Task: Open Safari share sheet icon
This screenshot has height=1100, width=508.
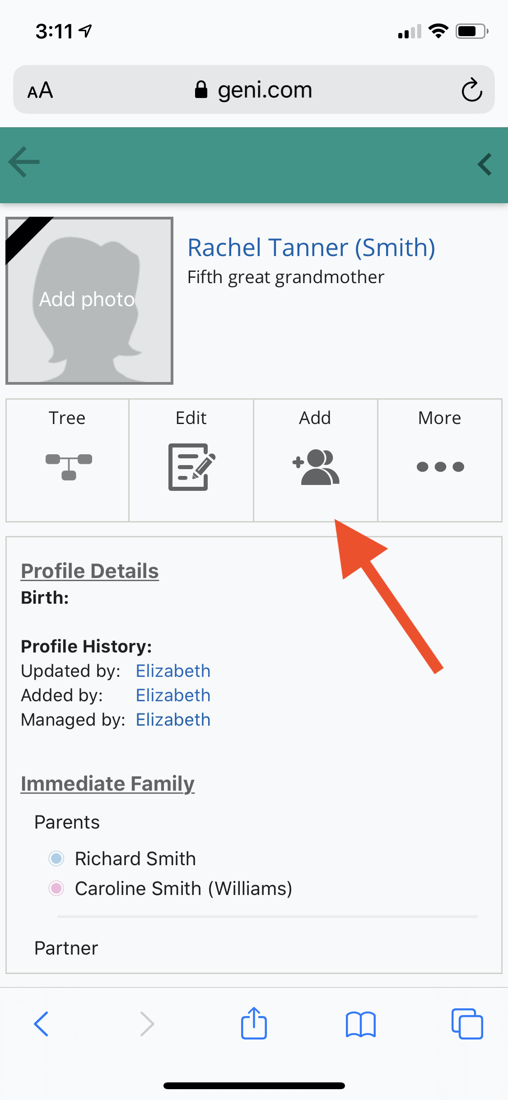Action: [254, 1023]
